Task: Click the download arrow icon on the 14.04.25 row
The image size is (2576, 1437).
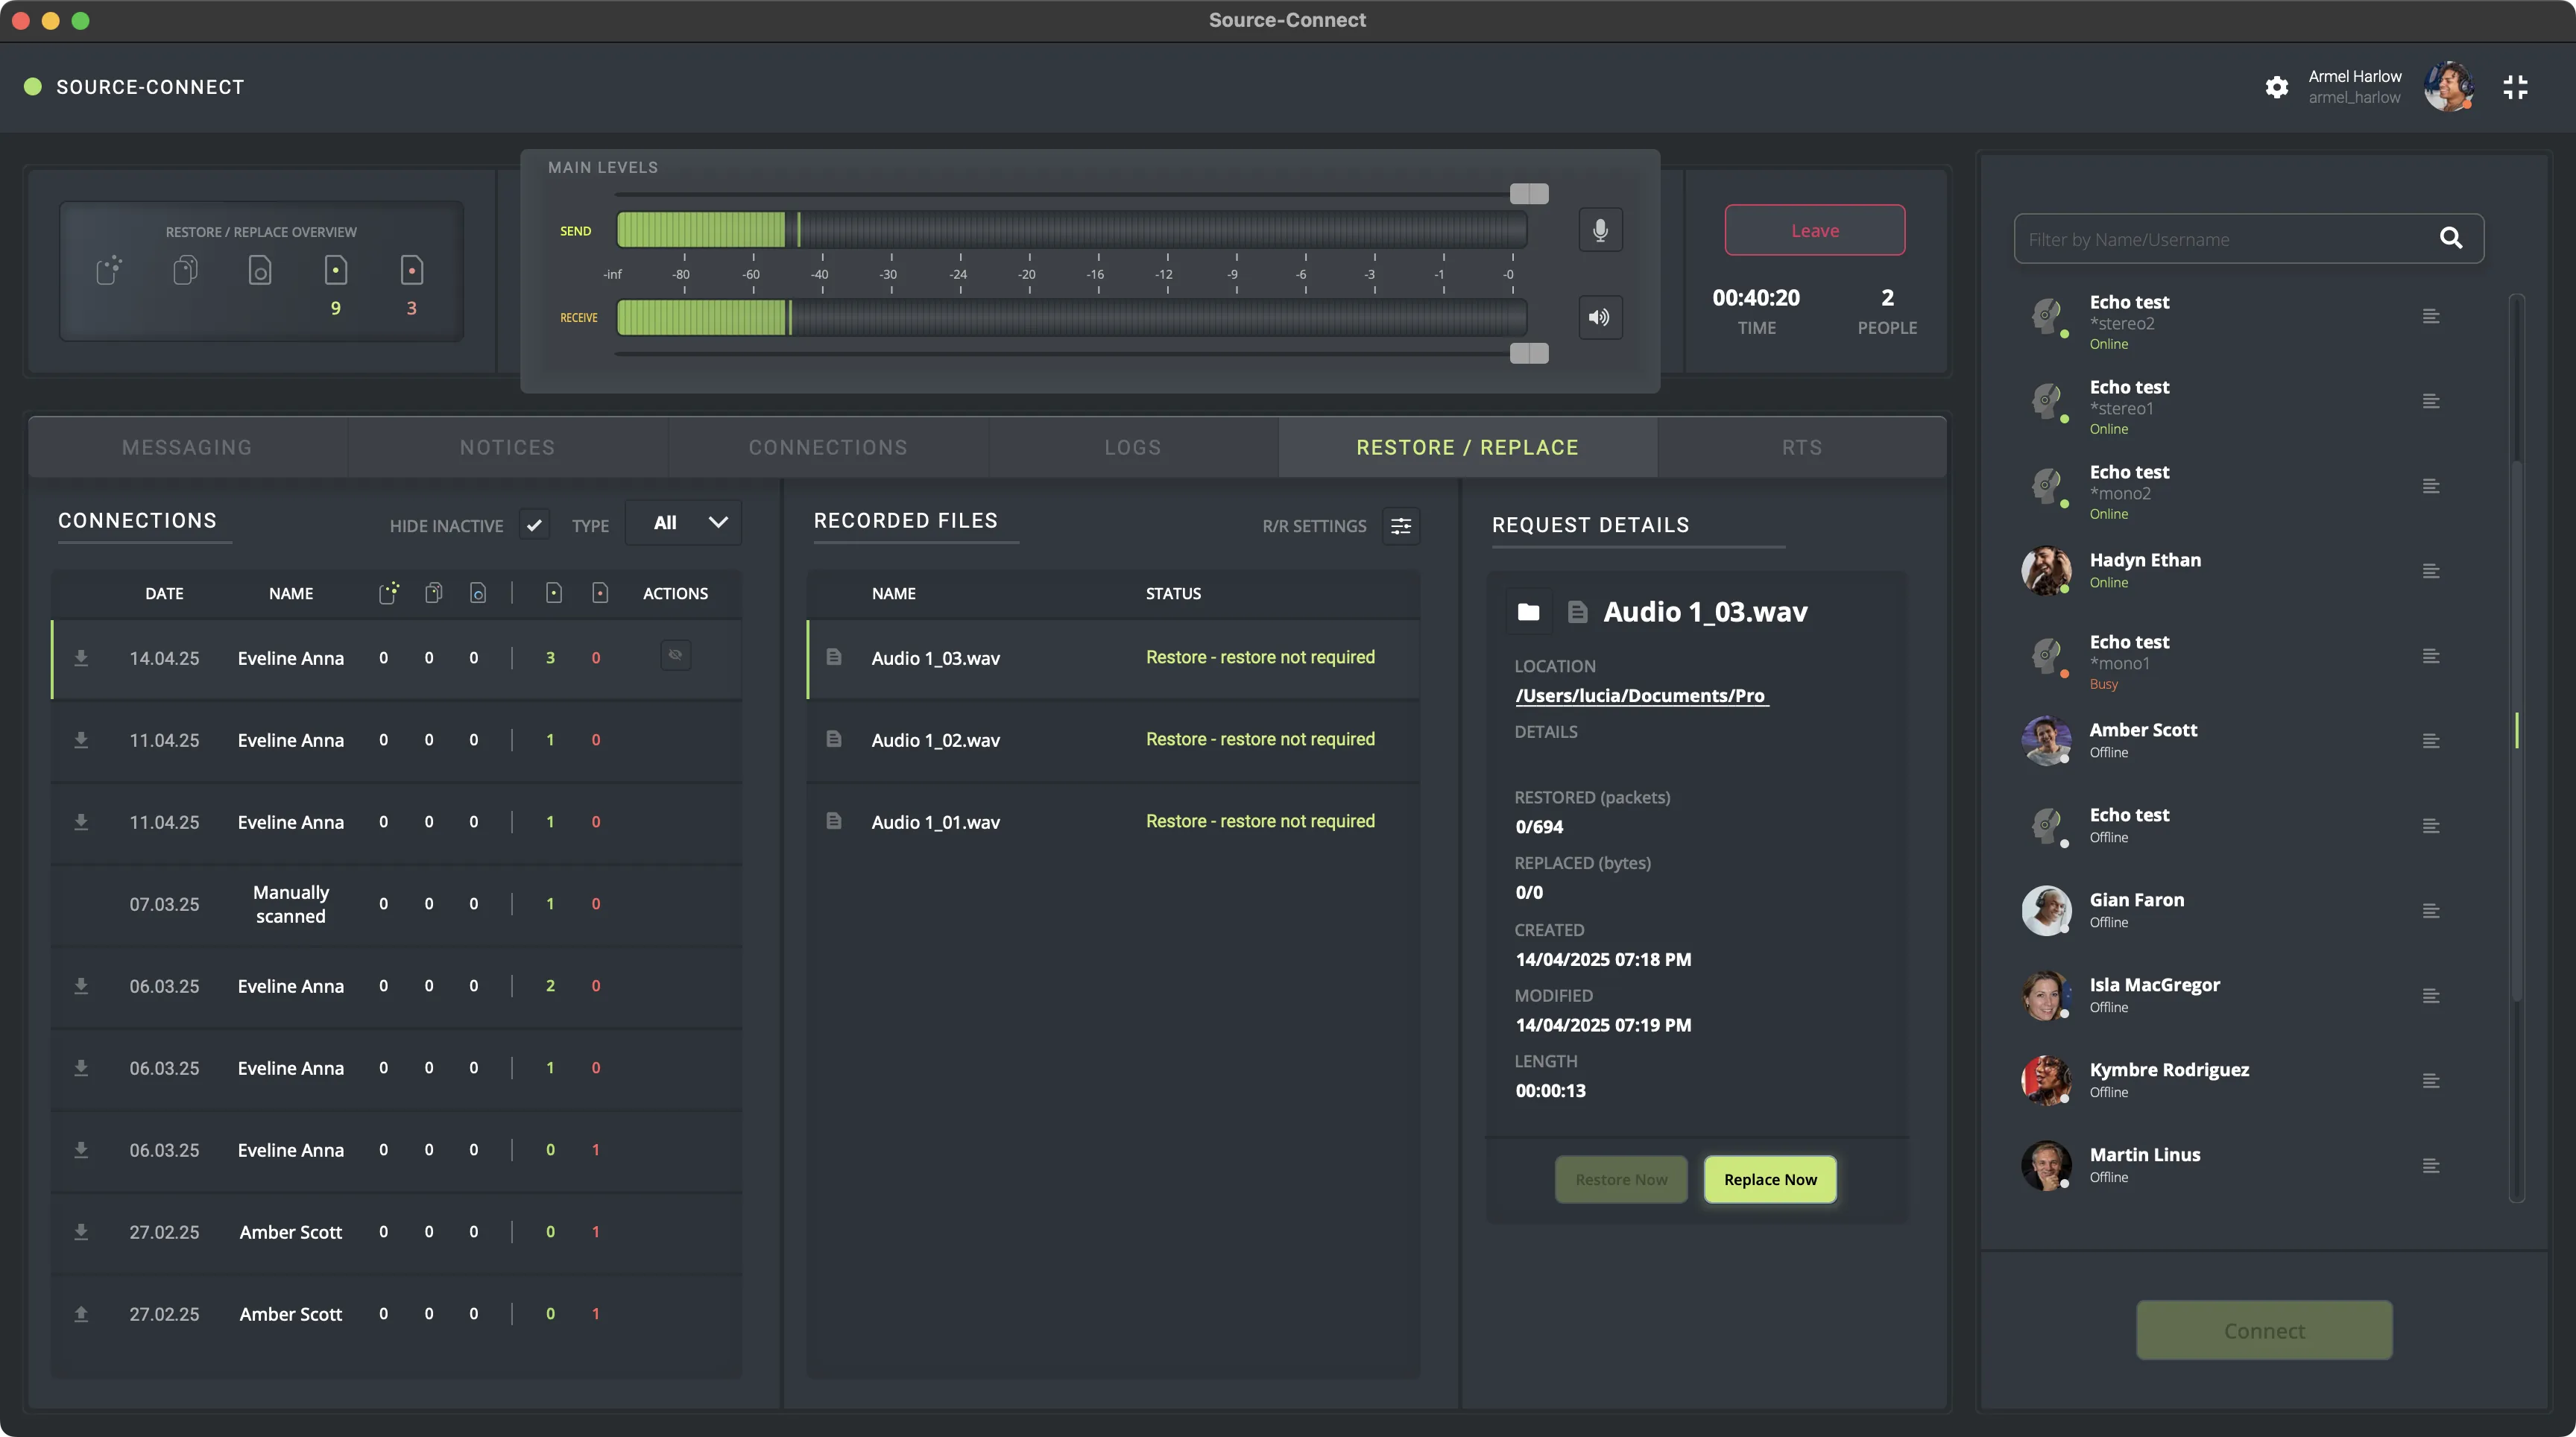Action: (x=81, y=658)
